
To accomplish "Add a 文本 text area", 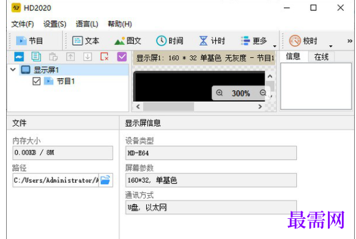I will (x=86, y=41).
